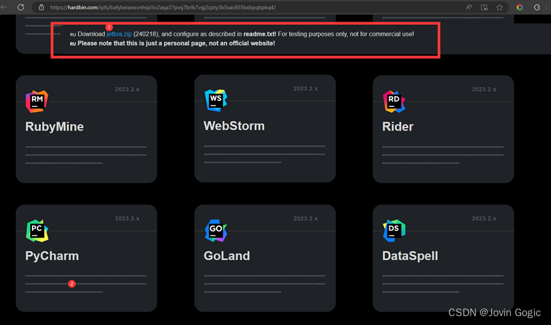This screenshot has width=551, height=325.
Task: Copy the masked license key in PyCharm card
Action: tap(86, 284)
